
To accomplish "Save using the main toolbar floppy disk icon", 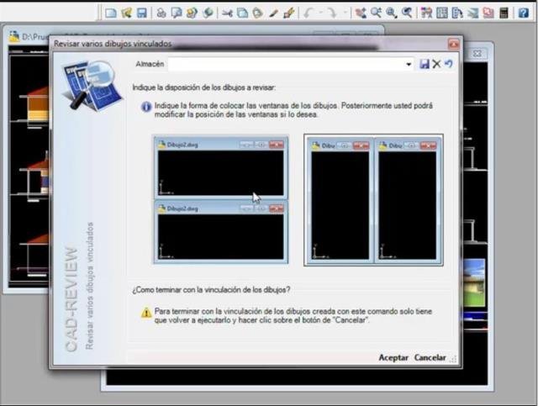I will pos(142,13).
